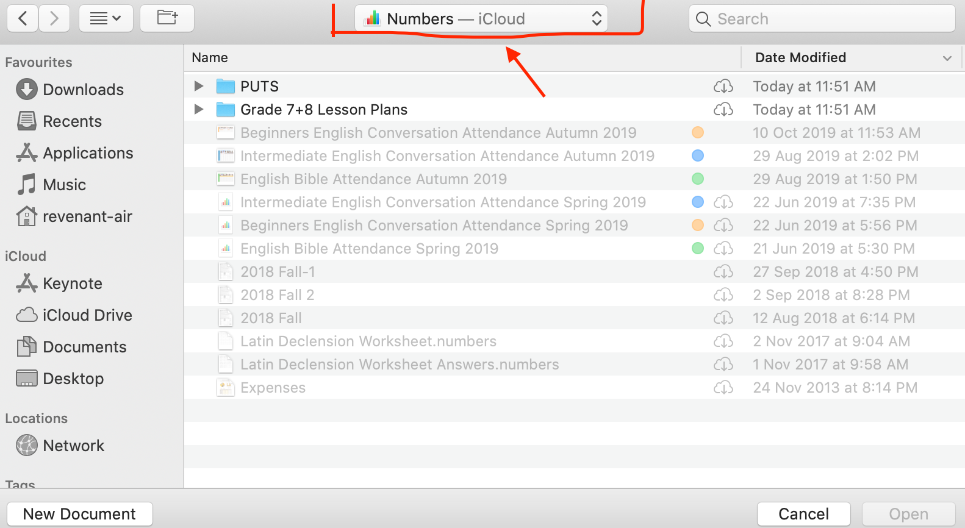Sort by the Date Modified column header
Screen dimensions: 965x528
tap(800, 57)
